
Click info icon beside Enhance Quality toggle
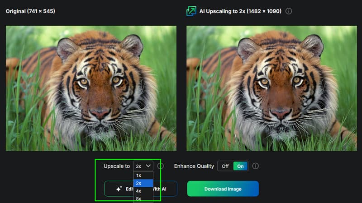click(x=256, y=166)
